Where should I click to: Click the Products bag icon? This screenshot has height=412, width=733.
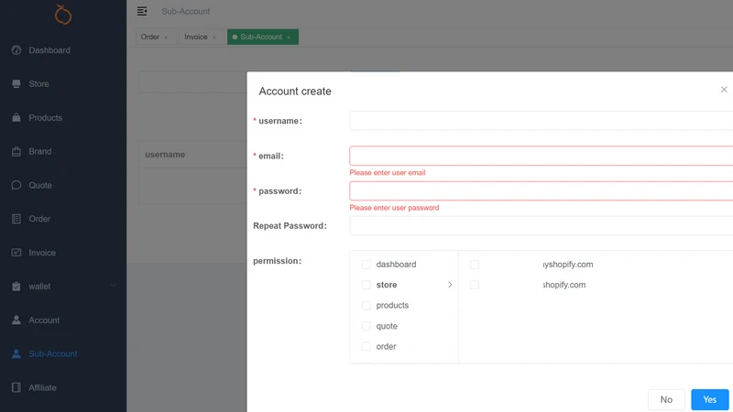[x=16, y=117]
